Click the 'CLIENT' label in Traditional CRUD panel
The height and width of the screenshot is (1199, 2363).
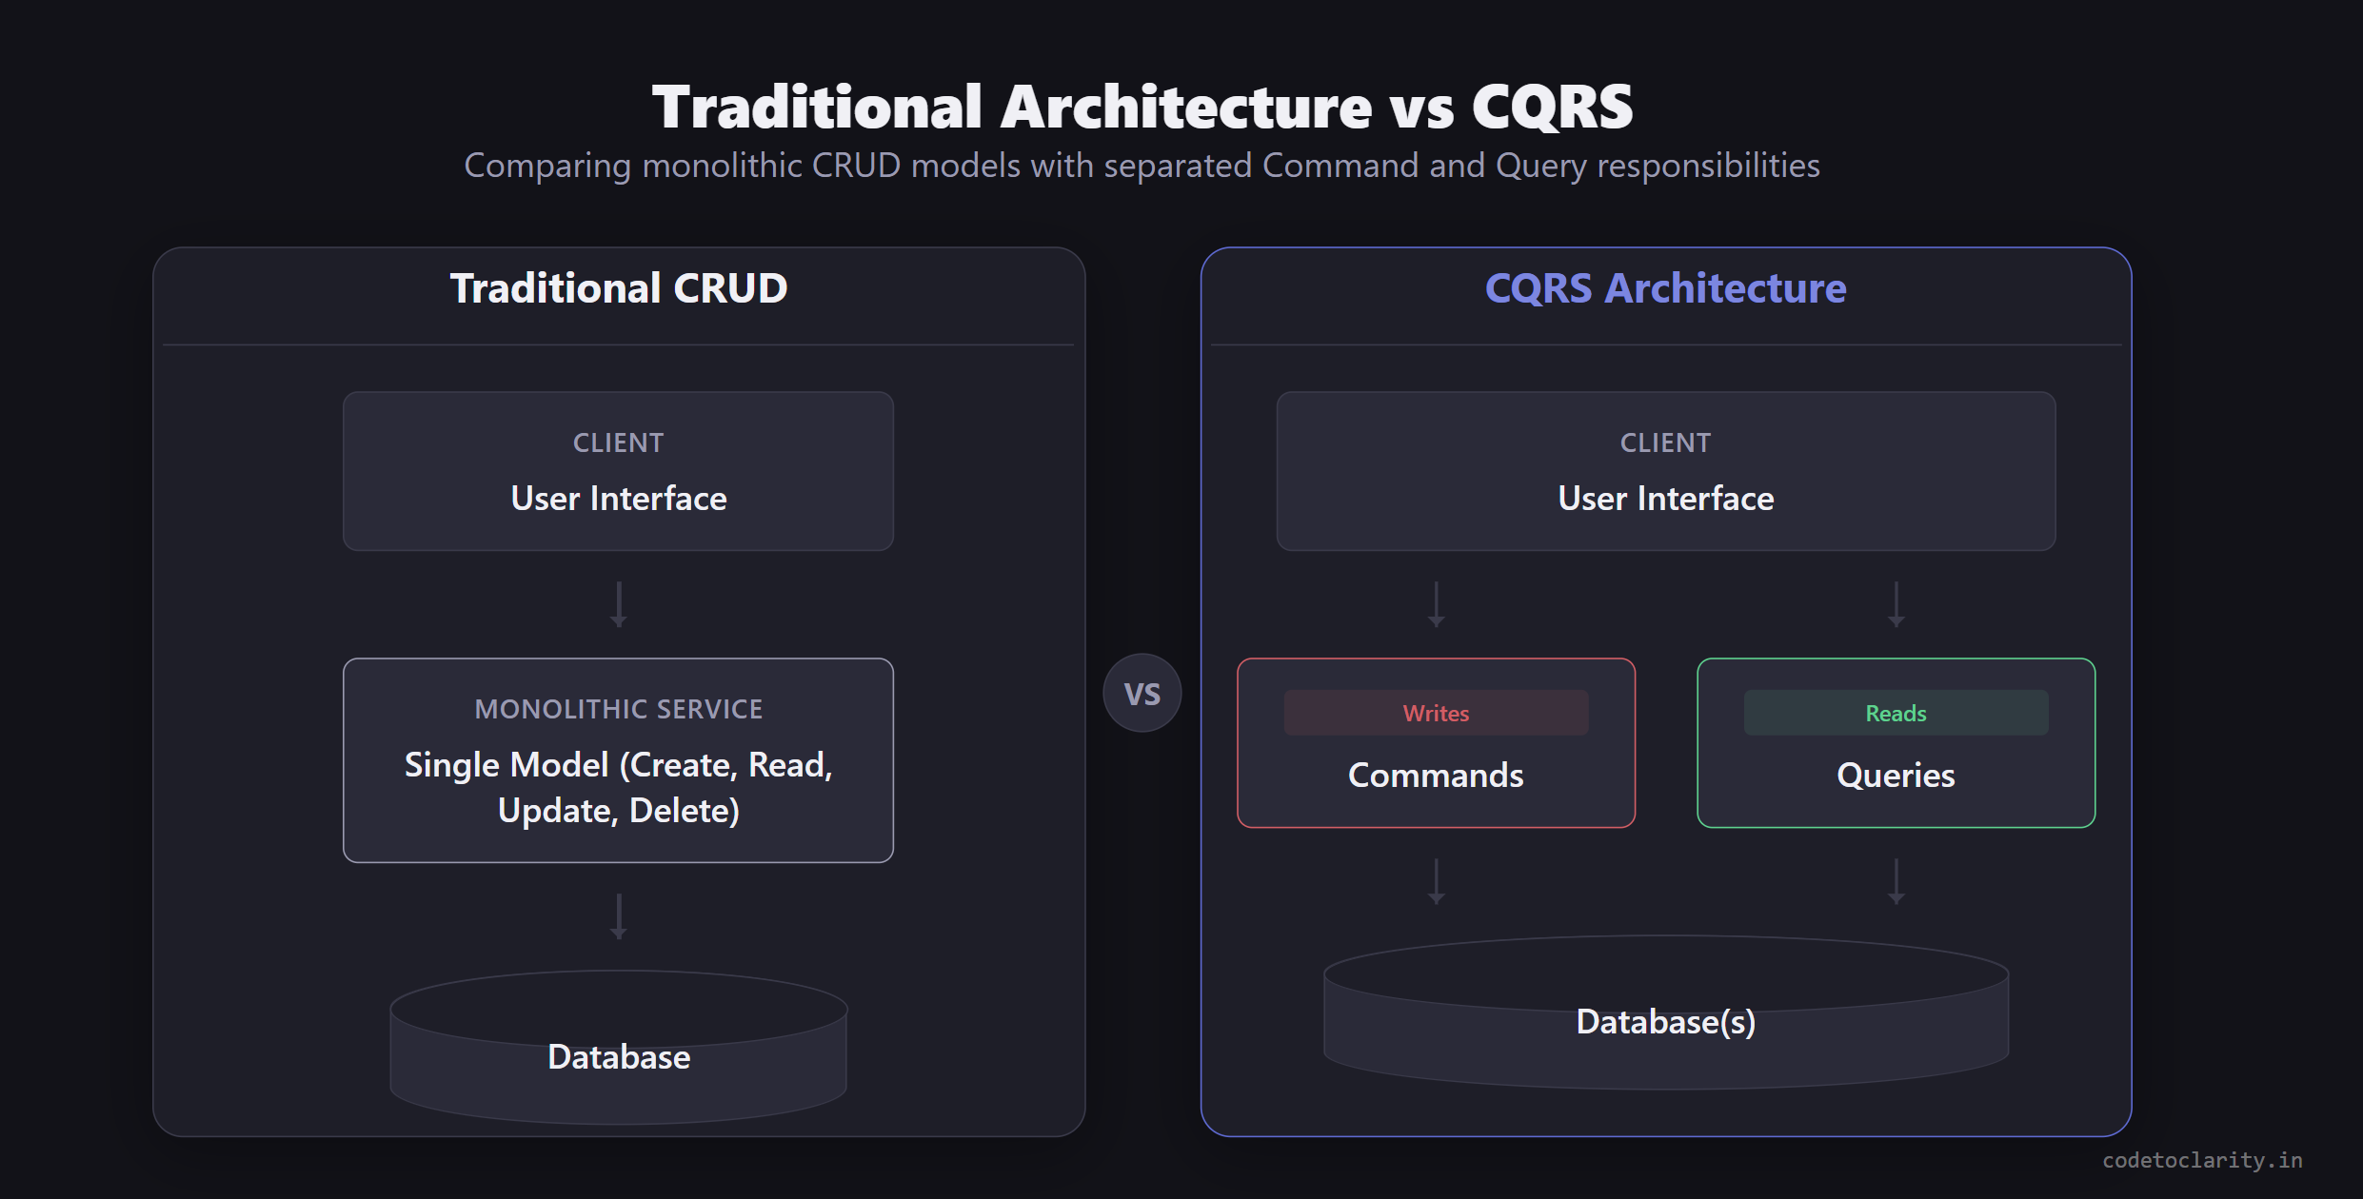pos(619,442)
